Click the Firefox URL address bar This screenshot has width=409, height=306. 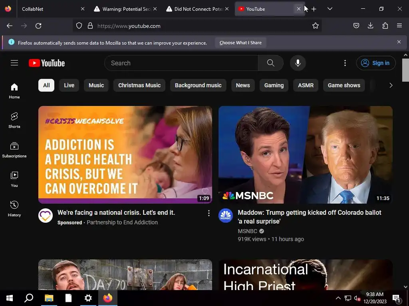tap(198, 26)
